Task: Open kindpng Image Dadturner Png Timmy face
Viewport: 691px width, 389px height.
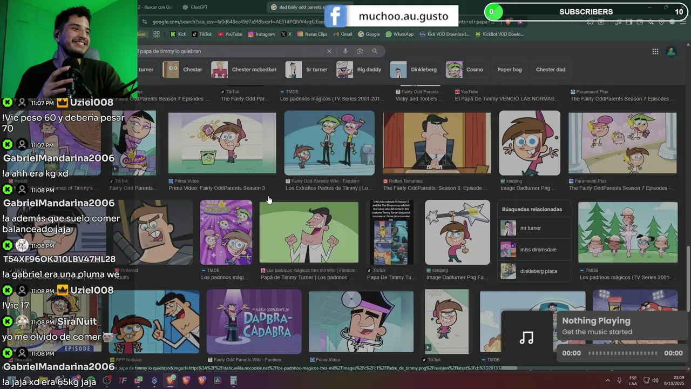Action: coord(530,143)
